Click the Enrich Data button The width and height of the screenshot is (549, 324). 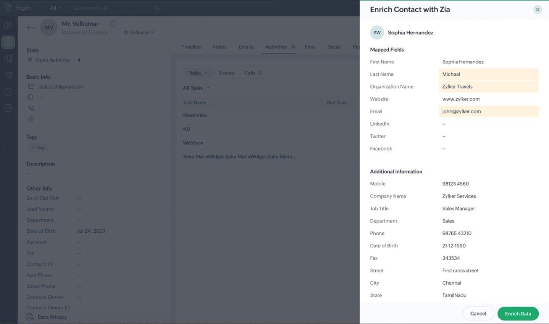click(518, 314)
